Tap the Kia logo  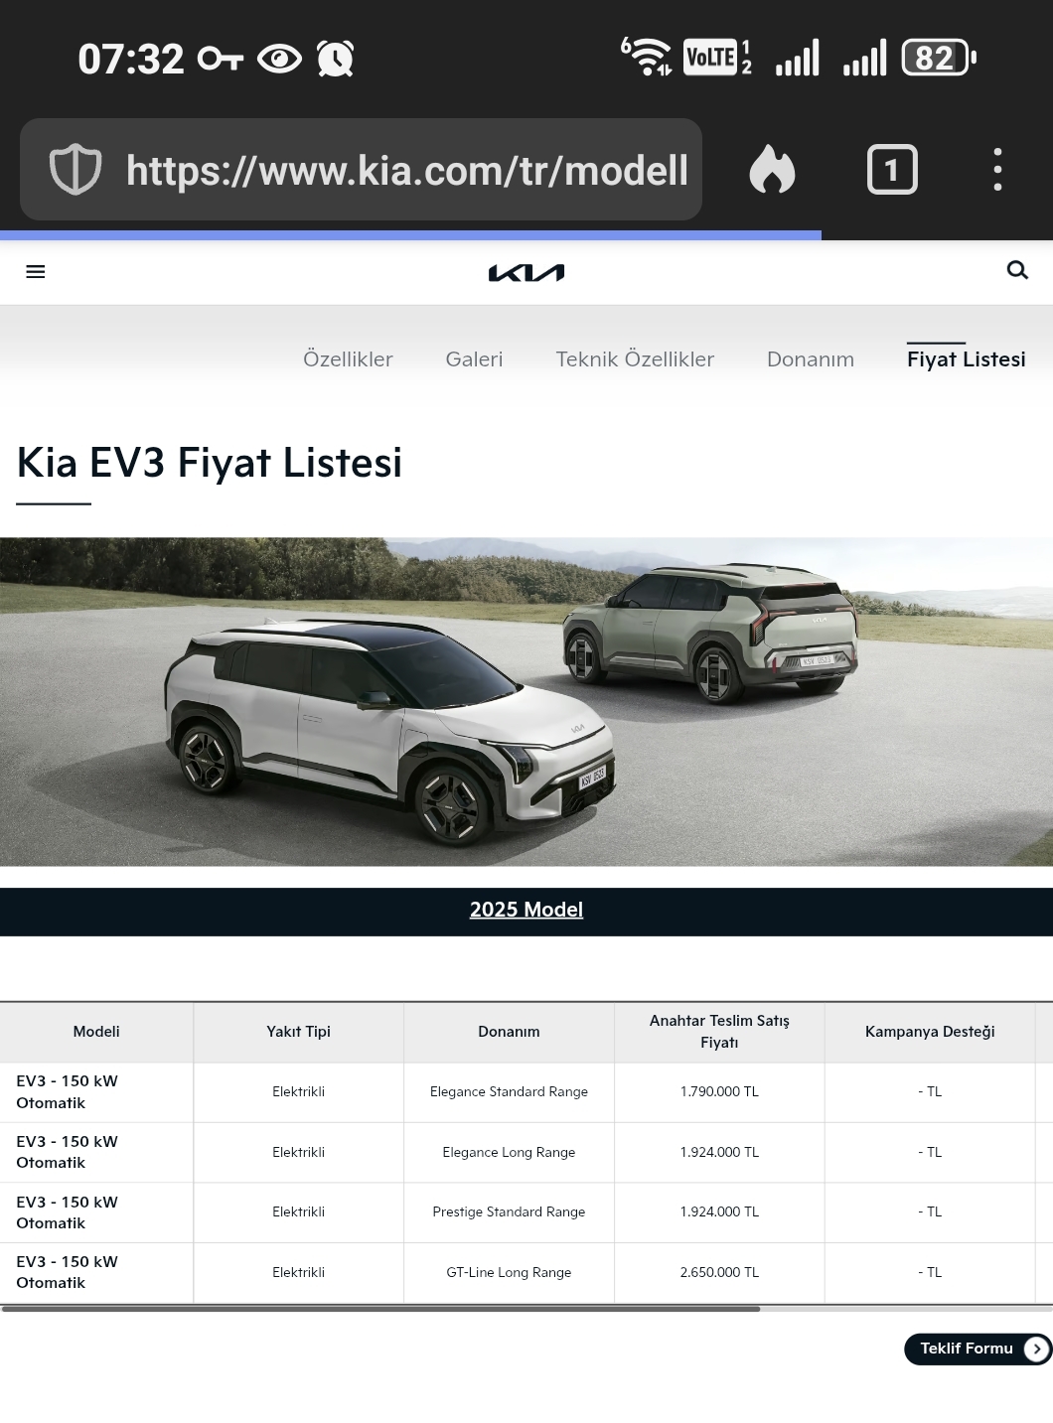526,272
